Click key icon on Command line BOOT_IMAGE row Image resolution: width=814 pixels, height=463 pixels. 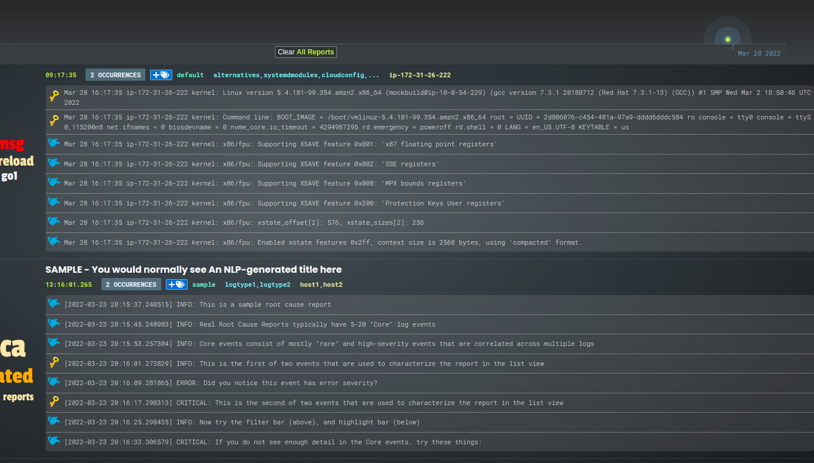(54, 121)
